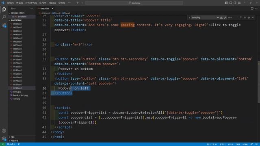Click the VS Code logo in title bar
This screenshot has width=260, height=146.
click(x=3, y=3)
